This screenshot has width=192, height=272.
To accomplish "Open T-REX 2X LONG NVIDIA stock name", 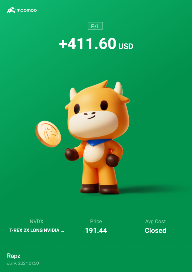I will [x=37, y=231].
